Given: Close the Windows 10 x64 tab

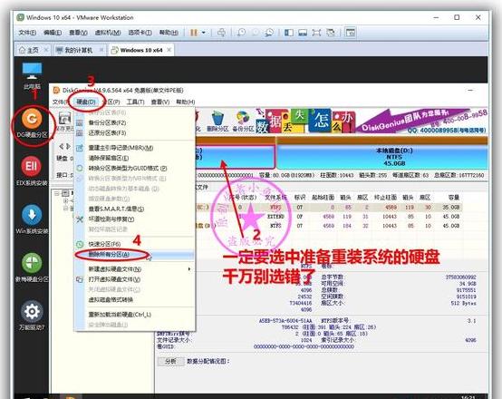Looking at the screenshot, I should 169,50.
